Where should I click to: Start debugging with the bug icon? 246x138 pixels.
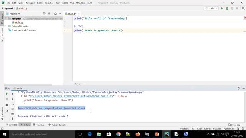tap(227, 8)
